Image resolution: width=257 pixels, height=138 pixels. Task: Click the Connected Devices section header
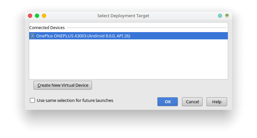click(47, 27)
